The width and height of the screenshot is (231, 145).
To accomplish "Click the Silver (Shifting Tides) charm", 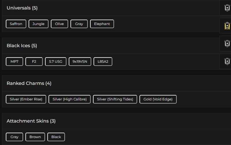I will [115, 99].
